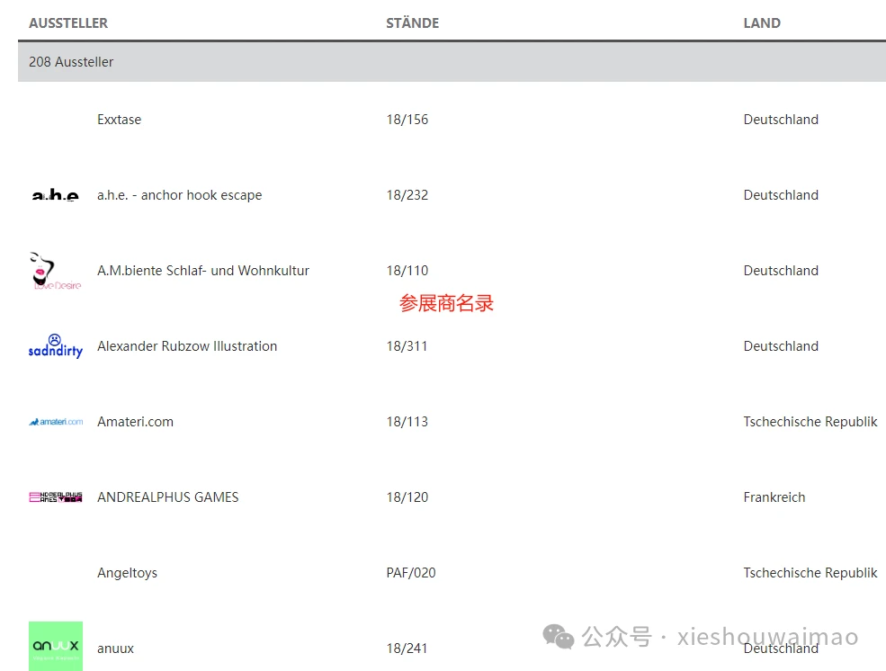Screen dimensions: 886x671
Task: Open the Amateri.com exhibitor entry
Action: (135, 422)
